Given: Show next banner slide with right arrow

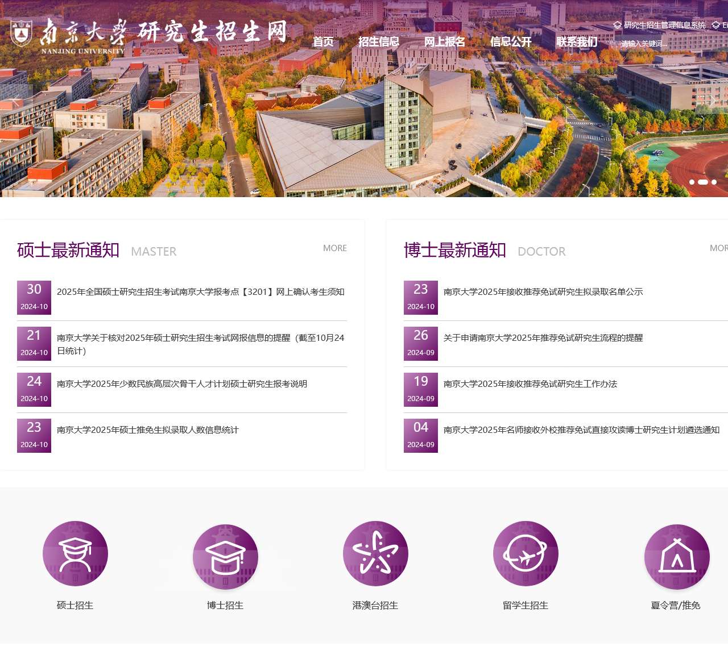Looking at the screenshot, I should point(712,100).
